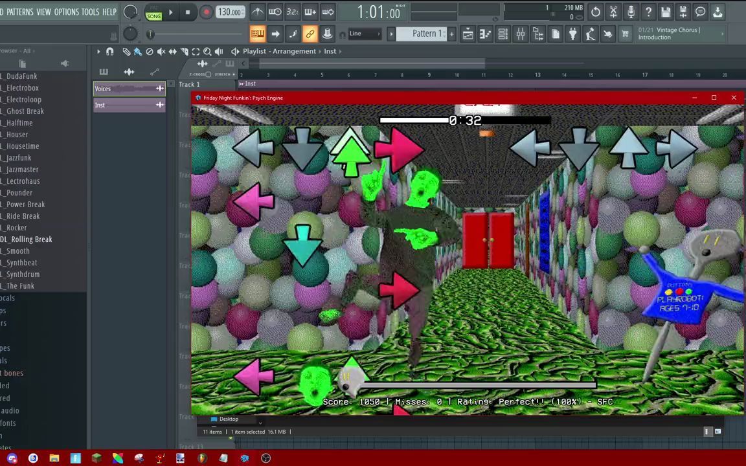This screenshot has width=746, height=466.
Task: Toggle note/clip grouping icon
Action: (x=292, y=34)
